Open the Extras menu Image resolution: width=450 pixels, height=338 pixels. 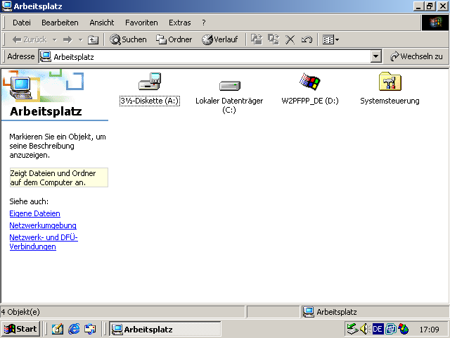[180, 23]
